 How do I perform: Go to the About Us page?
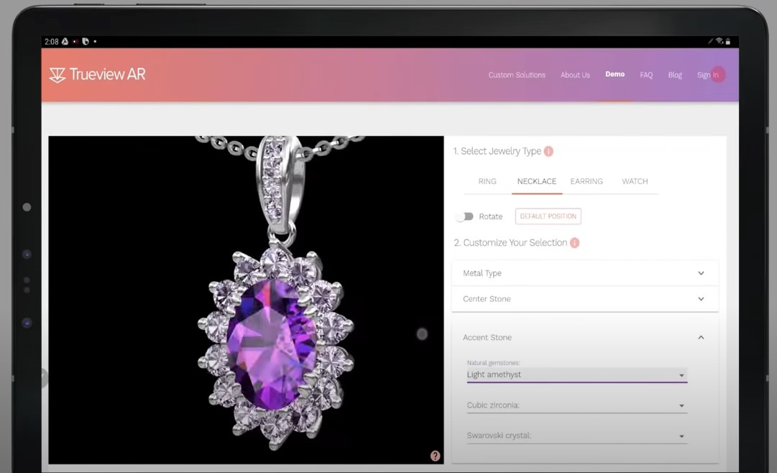(575, 75)
